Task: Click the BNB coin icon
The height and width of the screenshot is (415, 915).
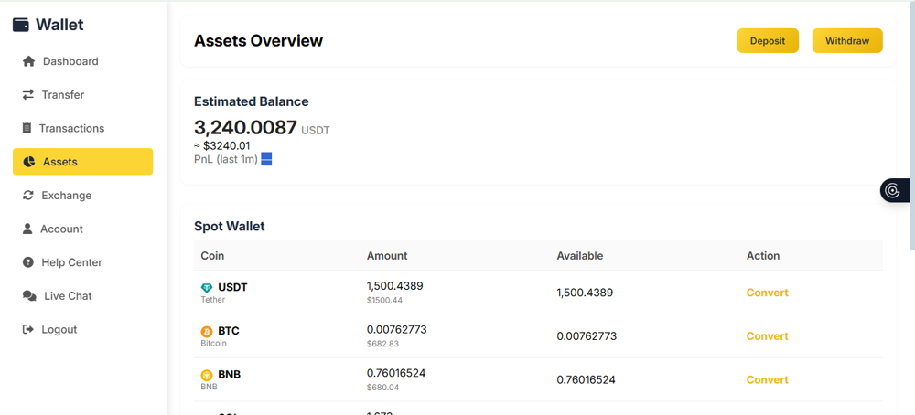Action: [207, 375]
